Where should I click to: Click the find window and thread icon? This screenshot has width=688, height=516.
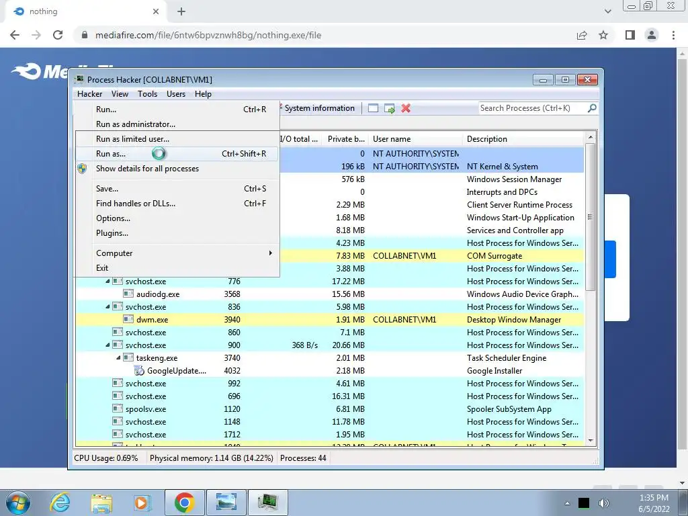[x=390, y=108]
